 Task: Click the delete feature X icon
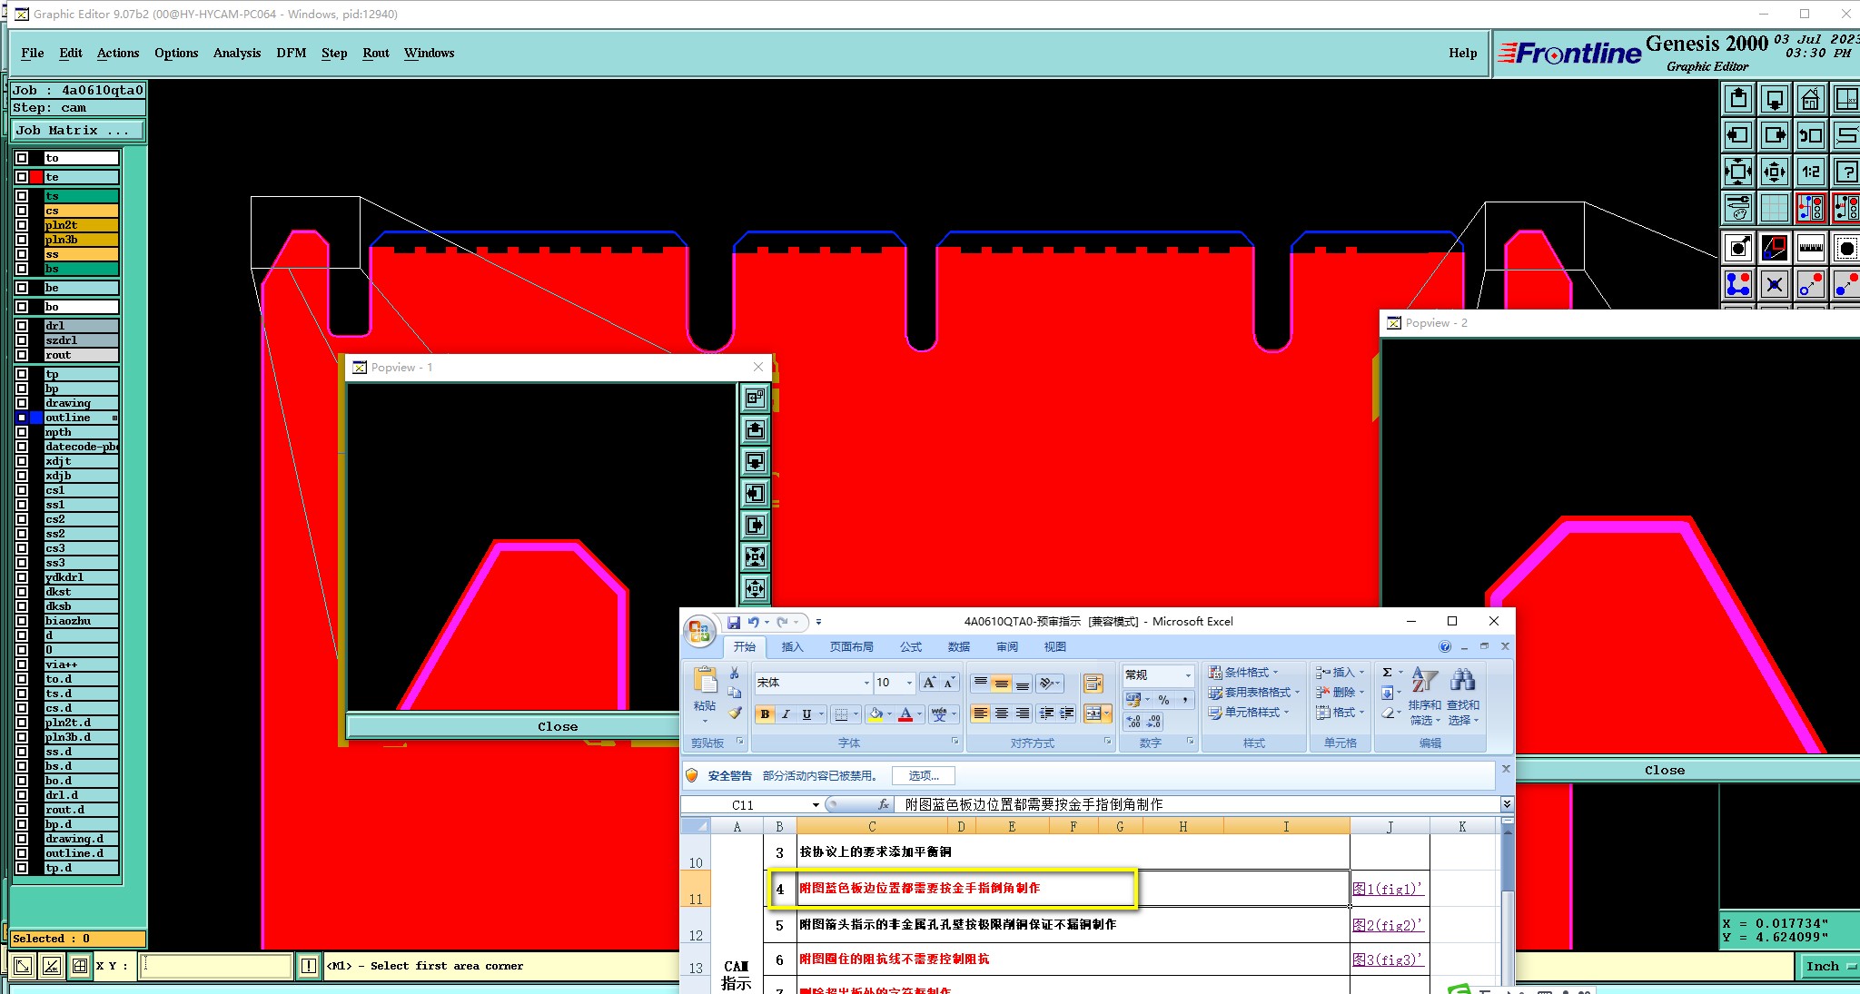[1774, 285]
